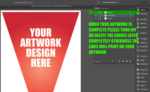The width and height of the screenshot is (150, 92).
Task: Open the Libraries panel from the dock
Action: tap(142, 14)
